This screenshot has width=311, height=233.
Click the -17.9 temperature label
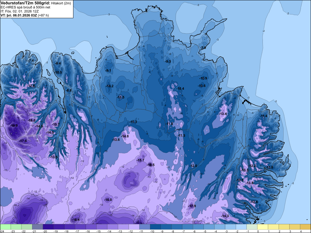pyautogui.click(x=192, y=206)
